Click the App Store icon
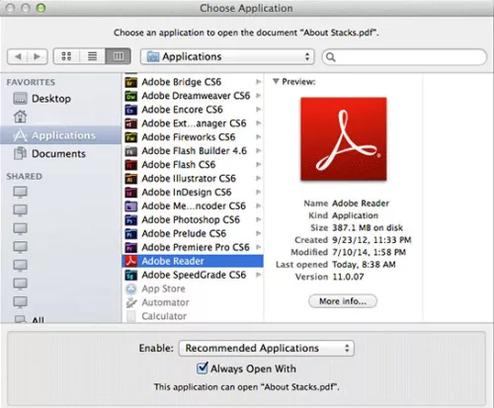Screen dimensions: 494x408 pyautogui.click(x=131, y=288)
